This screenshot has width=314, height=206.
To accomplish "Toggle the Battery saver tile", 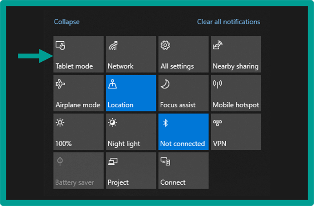I will [78, 170].
